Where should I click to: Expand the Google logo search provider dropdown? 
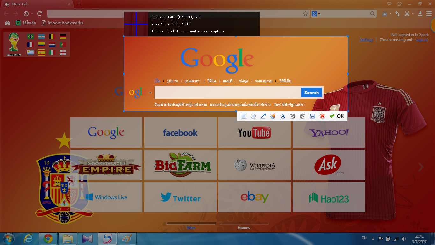click(150, 93)
